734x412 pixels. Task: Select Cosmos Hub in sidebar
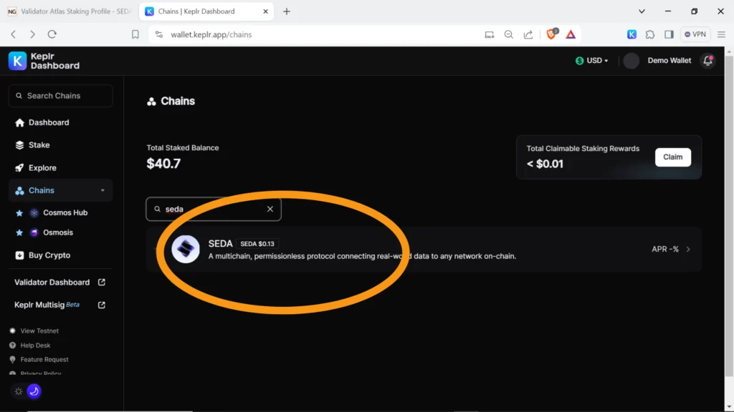tap(65, 212)
